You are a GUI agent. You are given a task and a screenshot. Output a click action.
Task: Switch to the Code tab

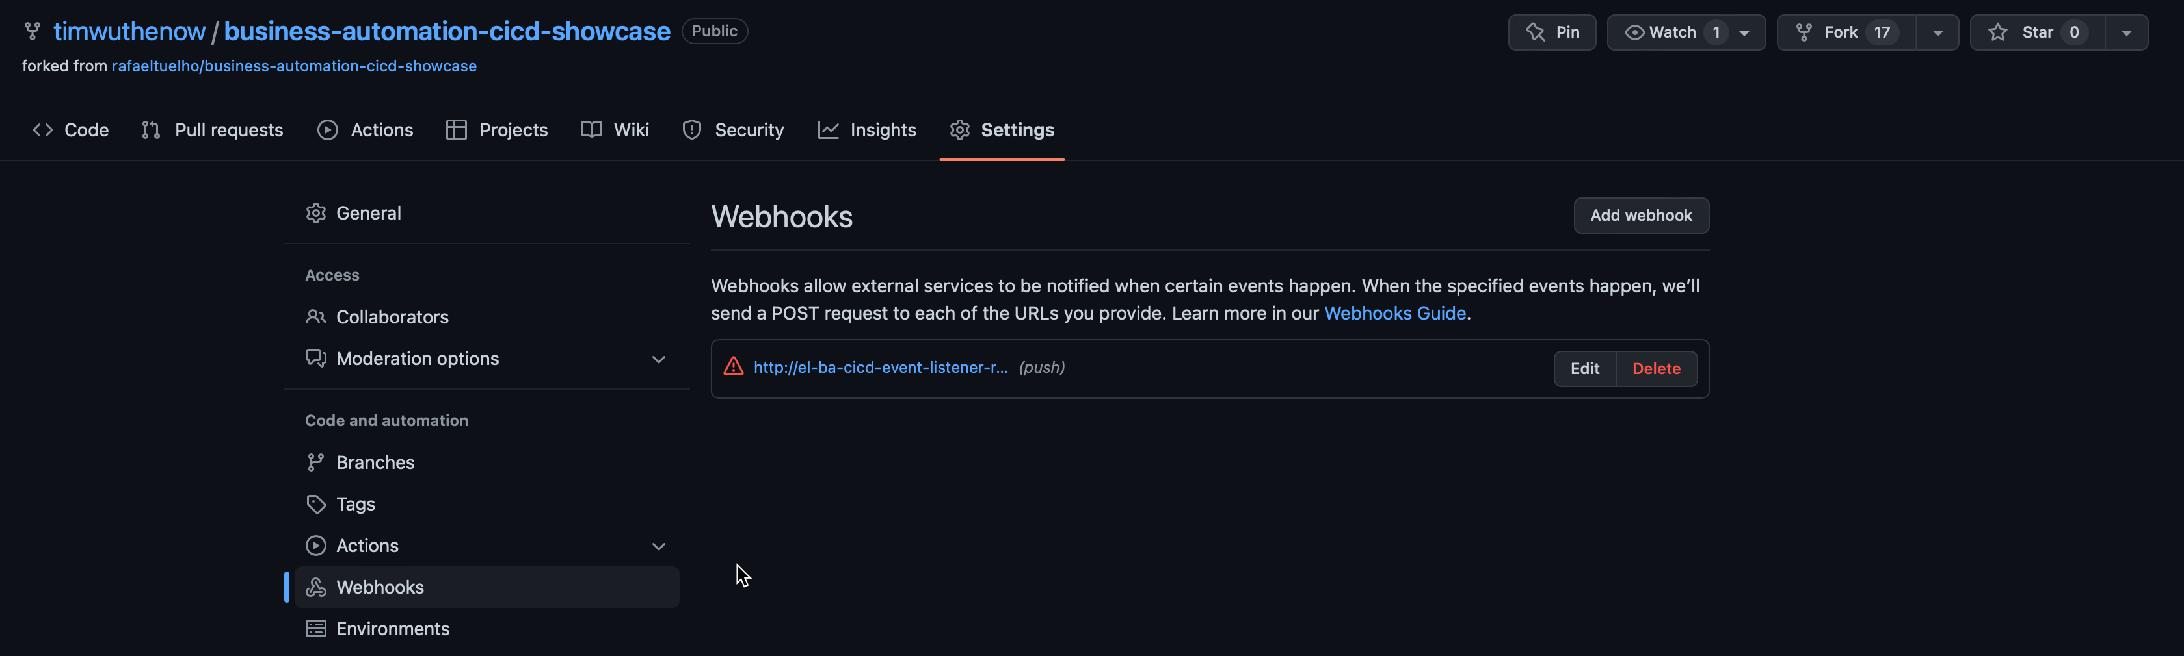[x=70, y=129]
